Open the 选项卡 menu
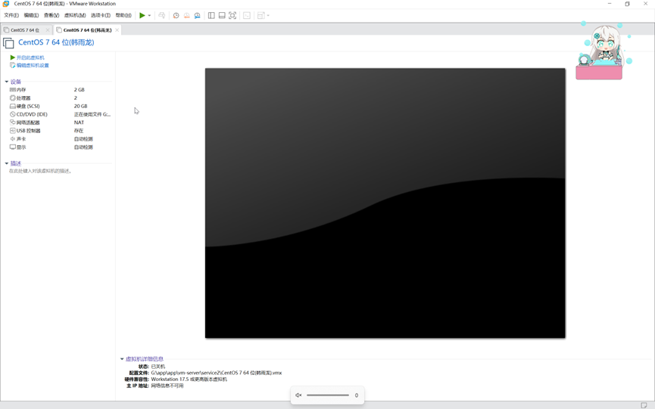 (101, 15)
